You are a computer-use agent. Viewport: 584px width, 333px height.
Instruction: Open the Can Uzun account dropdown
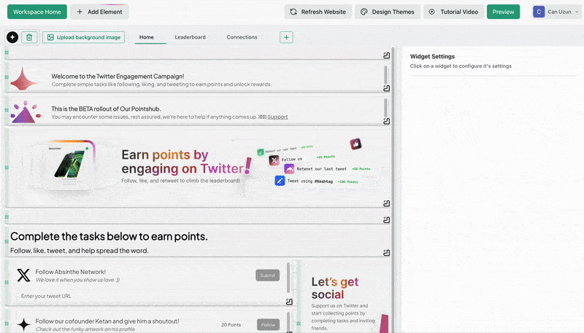[x=556, y=12]
